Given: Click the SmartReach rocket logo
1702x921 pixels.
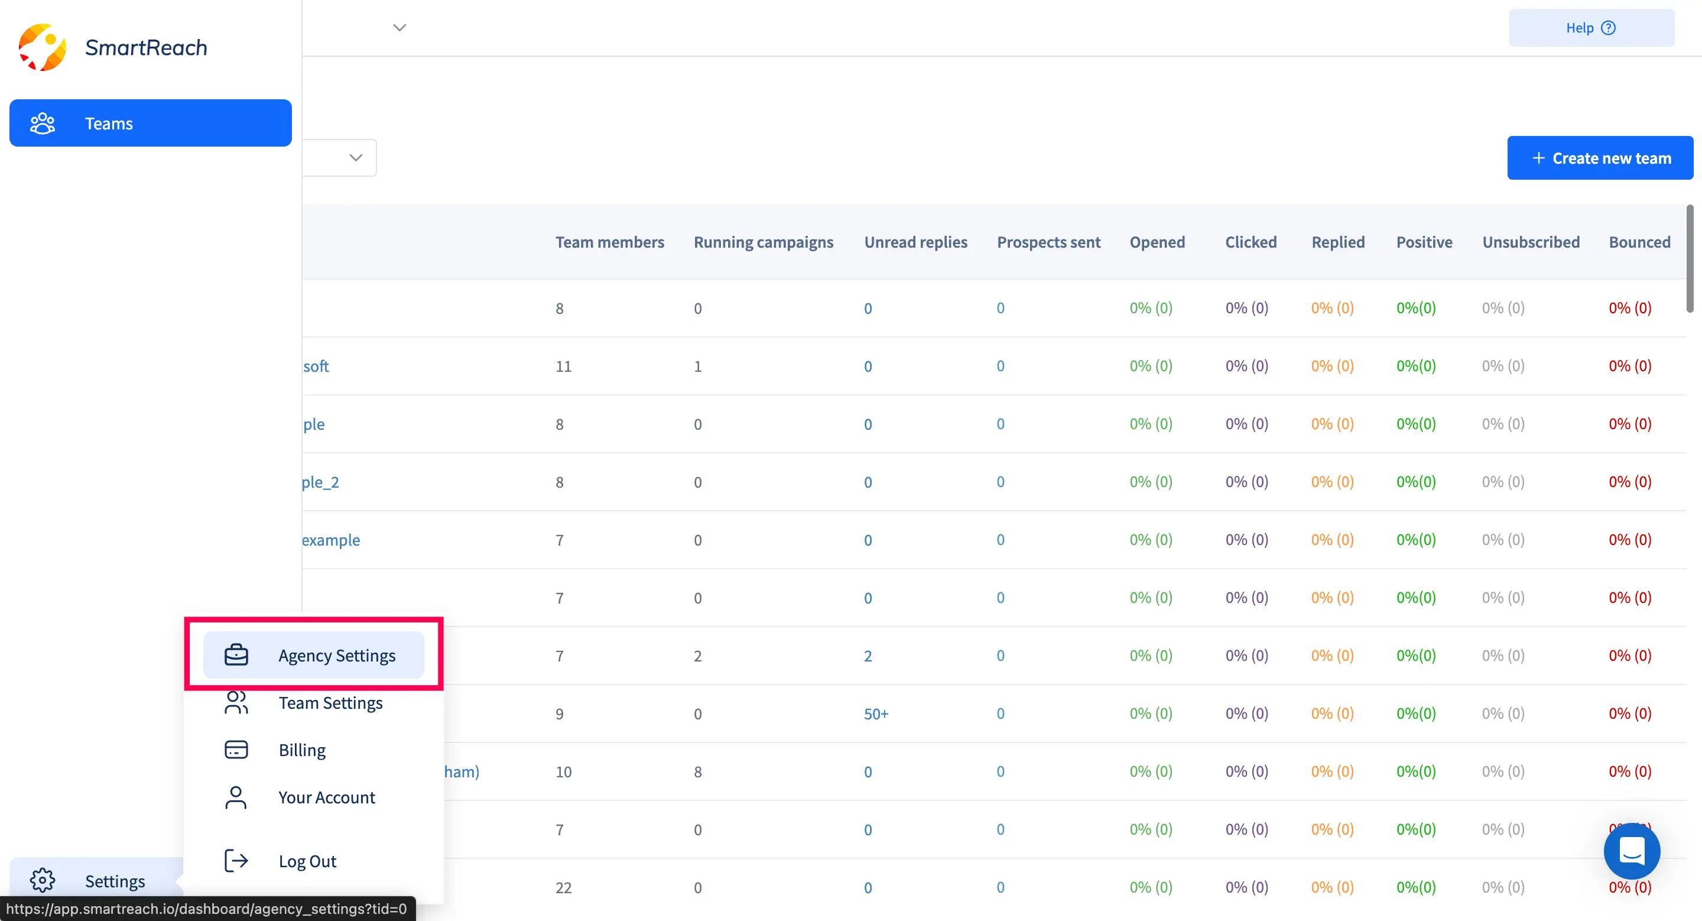Looking at the screenshot, I should pos(43,47).
